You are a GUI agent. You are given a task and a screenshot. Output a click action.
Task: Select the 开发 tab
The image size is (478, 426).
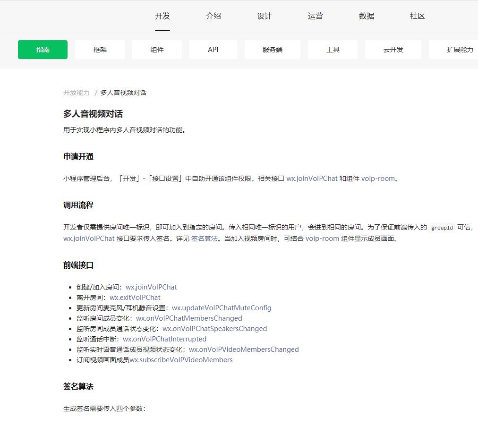[162, 16]
